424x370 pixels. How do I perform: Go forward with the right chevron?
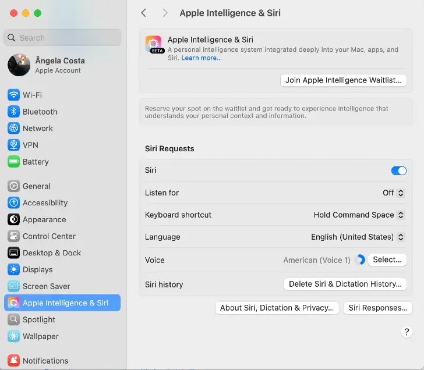(x=165, y=13)
